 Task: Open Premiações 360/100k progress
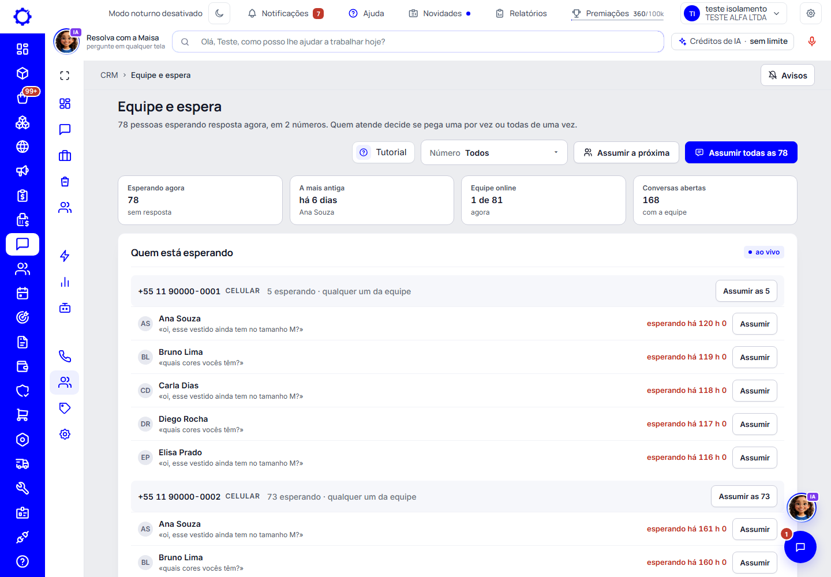point(617,13)
